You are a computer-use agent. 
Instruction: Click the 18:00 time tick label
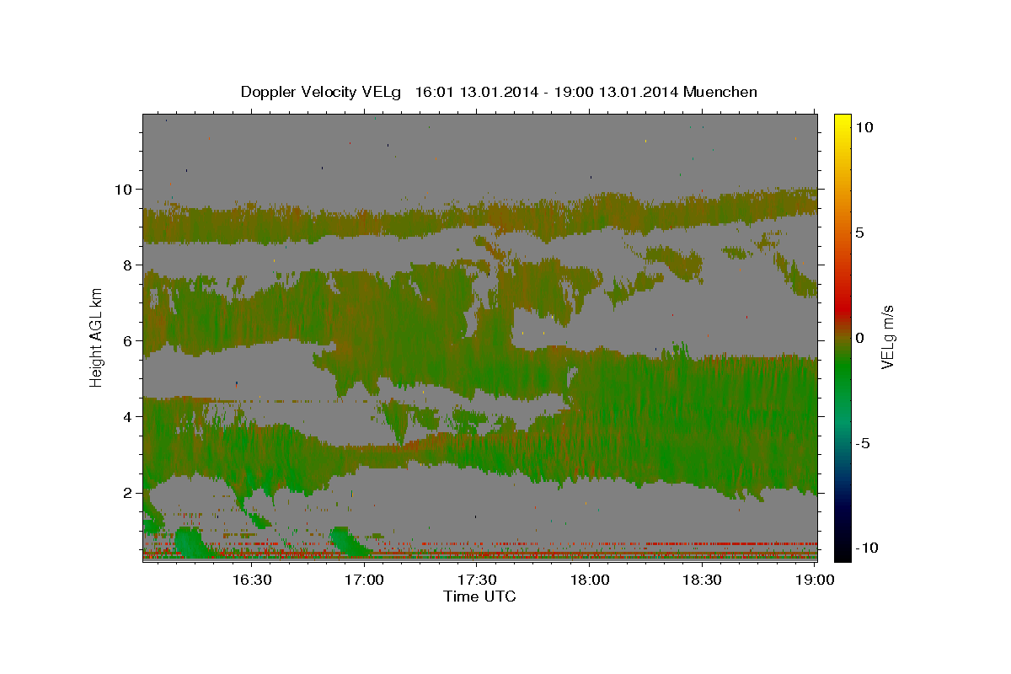(x=590, y=580)
